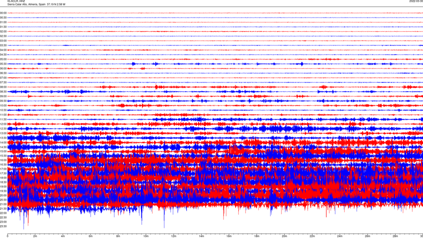Select the 06:00 row time label
The width and height of the screenshot is (423, 238).
point(3,68)
